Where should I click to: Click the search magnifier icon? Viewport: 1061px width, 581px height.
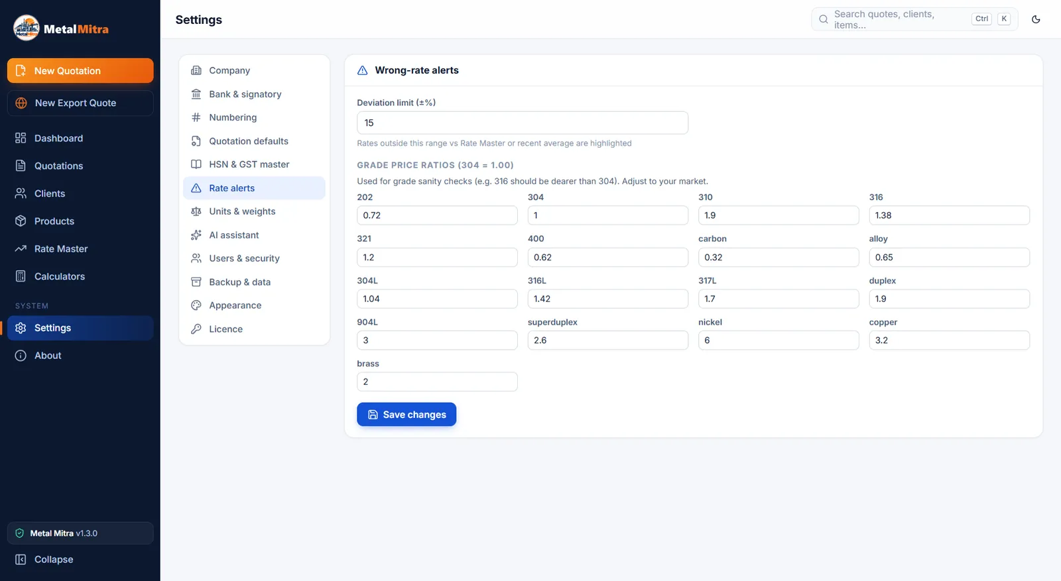point(823,19)
